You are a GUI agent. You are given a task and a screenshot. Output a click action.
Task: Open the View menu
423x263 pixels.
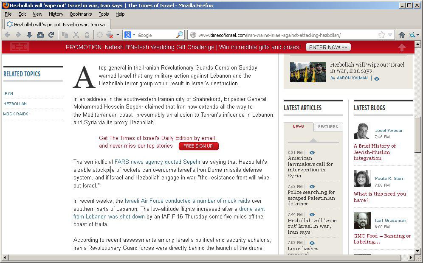[x=37, y=14]
